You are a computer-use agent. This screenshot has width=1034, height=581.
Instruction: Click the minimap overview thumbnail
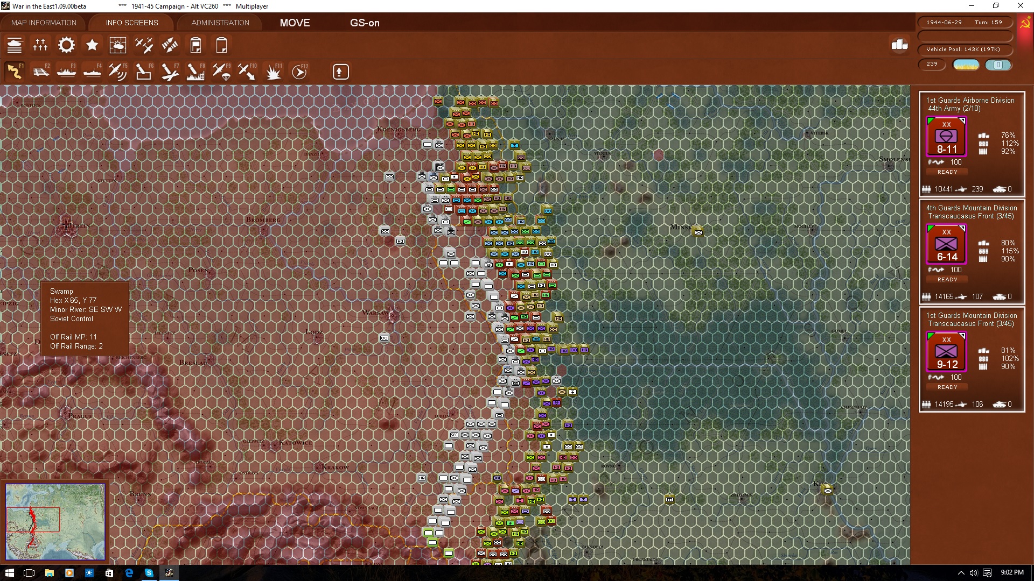[55, 522]
